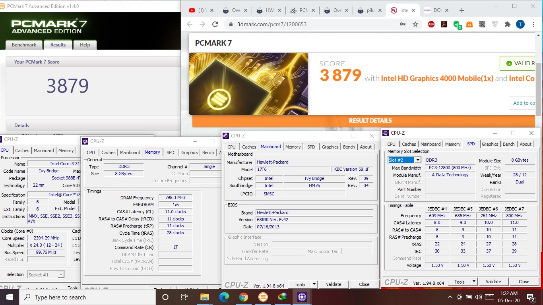Image resolution: width=543 pixels, height=305 pixels.
Task: Open the Chrome profile avatar T
Action: tap(520, 24)
